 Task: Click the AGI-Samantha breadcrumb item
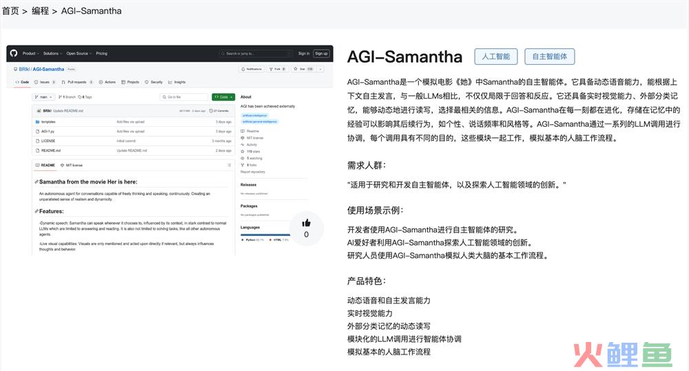(92, 11)
